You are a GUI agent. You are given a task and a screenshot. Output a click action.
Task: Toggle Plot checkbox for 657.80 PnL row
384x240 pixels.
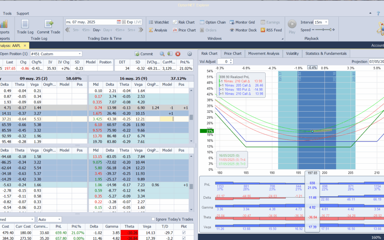click(x=184, y=238)
